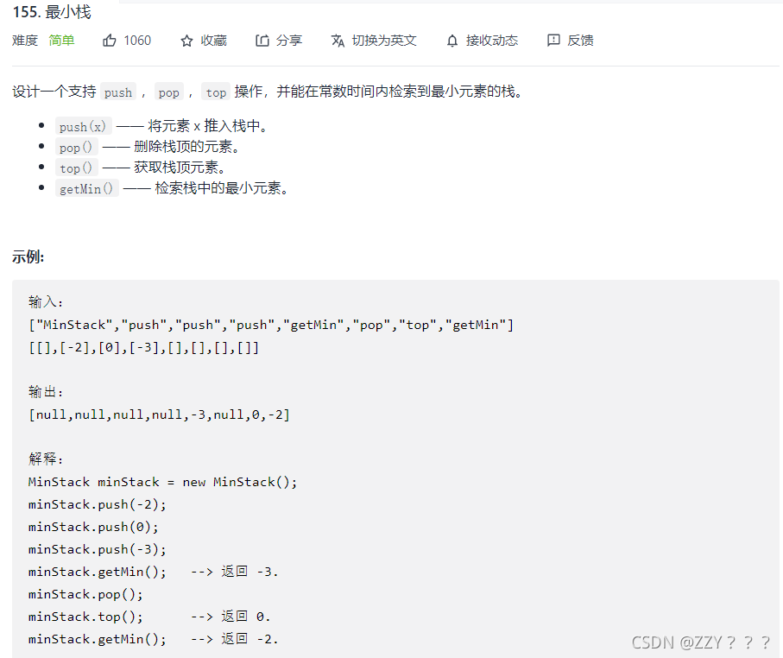
Task: Click the 示例: heading
Action: [x=28, y=257]
